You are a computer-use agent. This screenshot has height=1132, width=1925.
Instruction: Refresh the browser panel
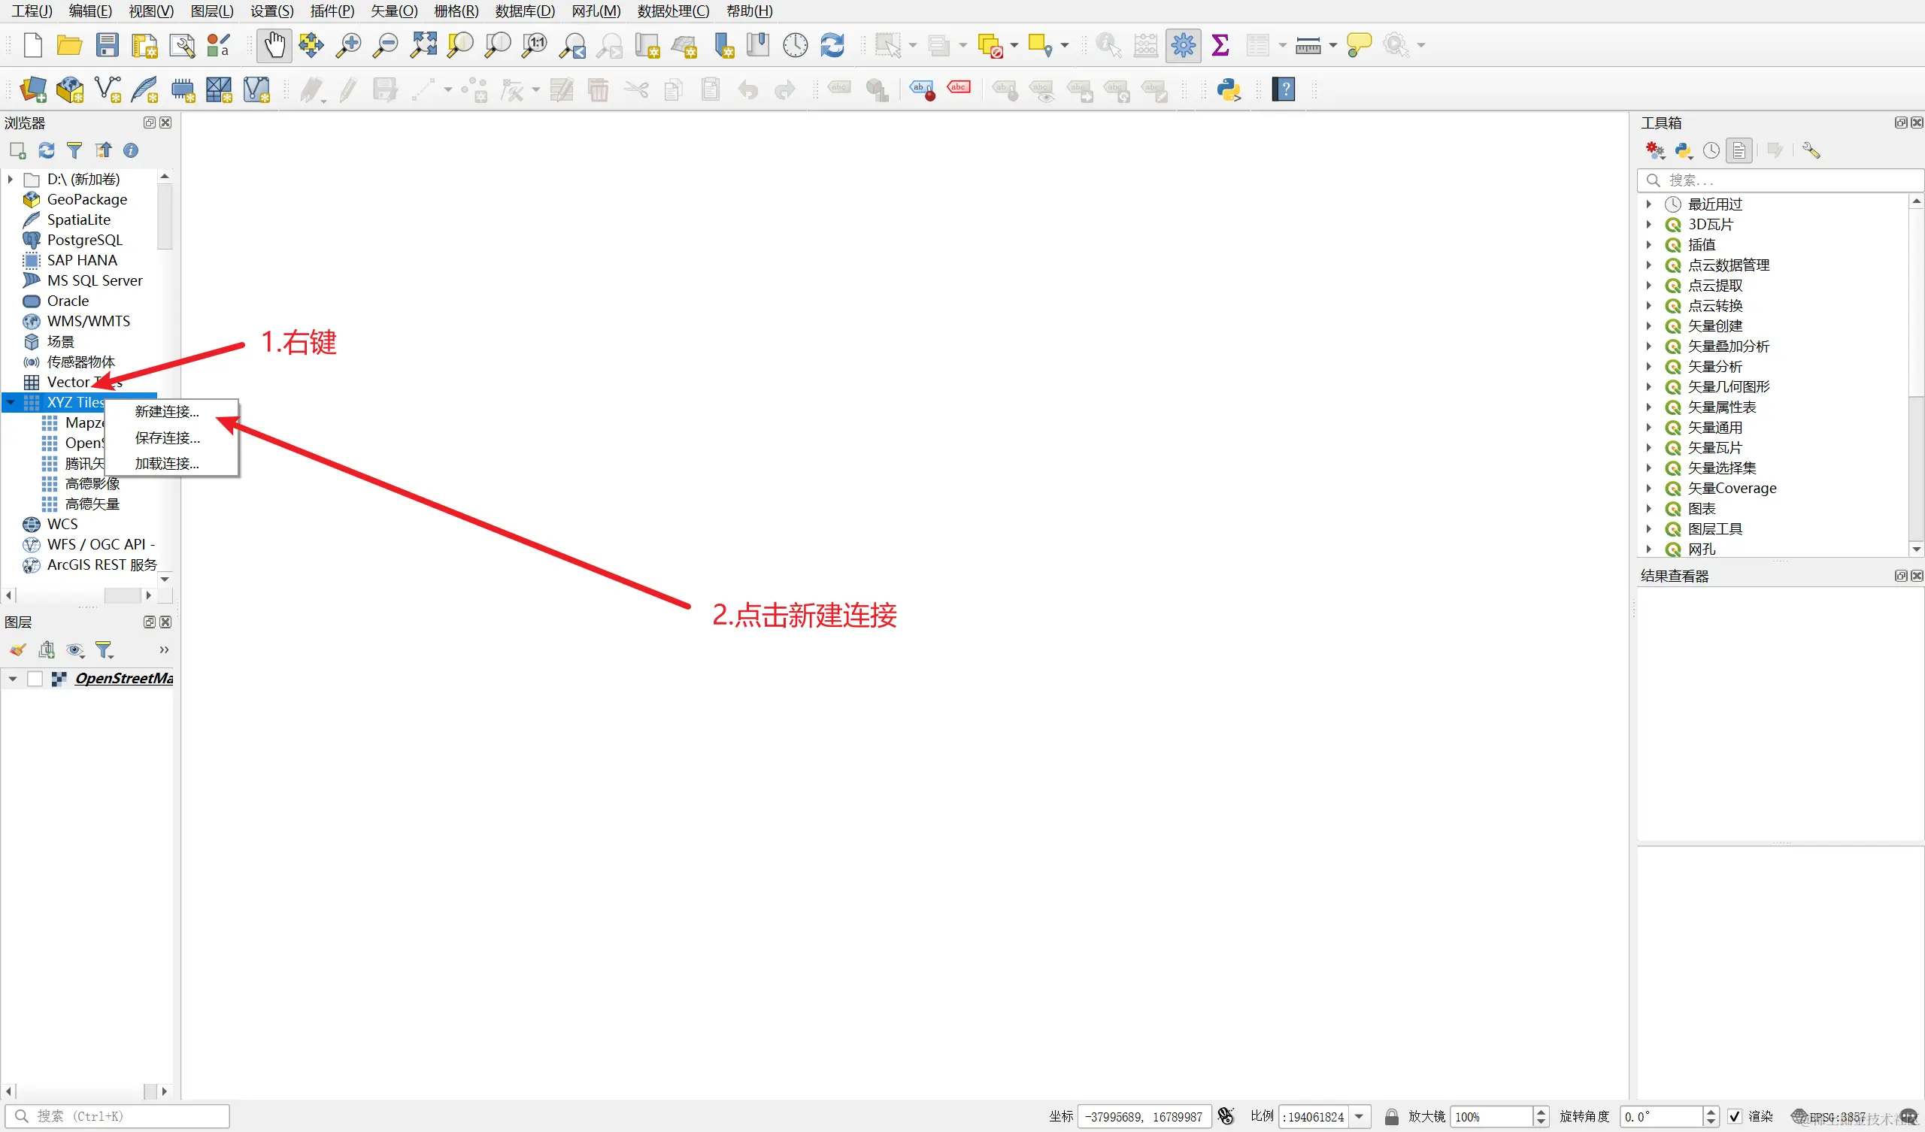(x=47, y=150)
